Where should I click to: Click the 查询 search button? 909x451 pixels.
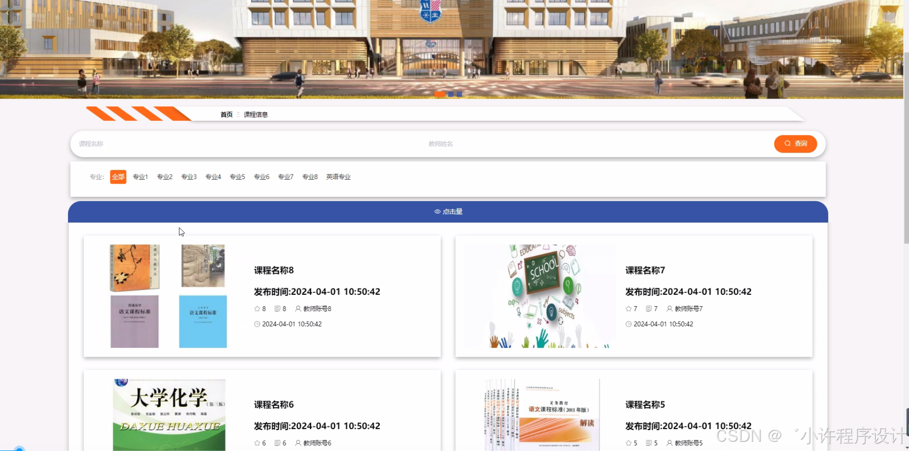795,144
